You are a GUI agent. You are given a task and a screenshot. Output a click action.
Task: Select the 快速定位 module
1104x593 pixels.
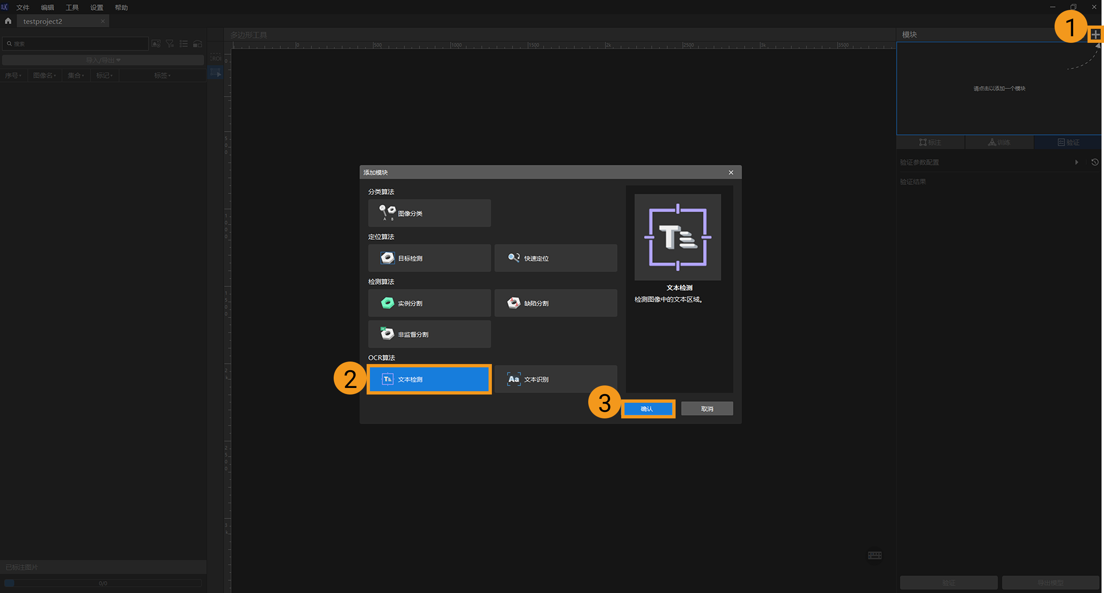click(x=555, y=258)
